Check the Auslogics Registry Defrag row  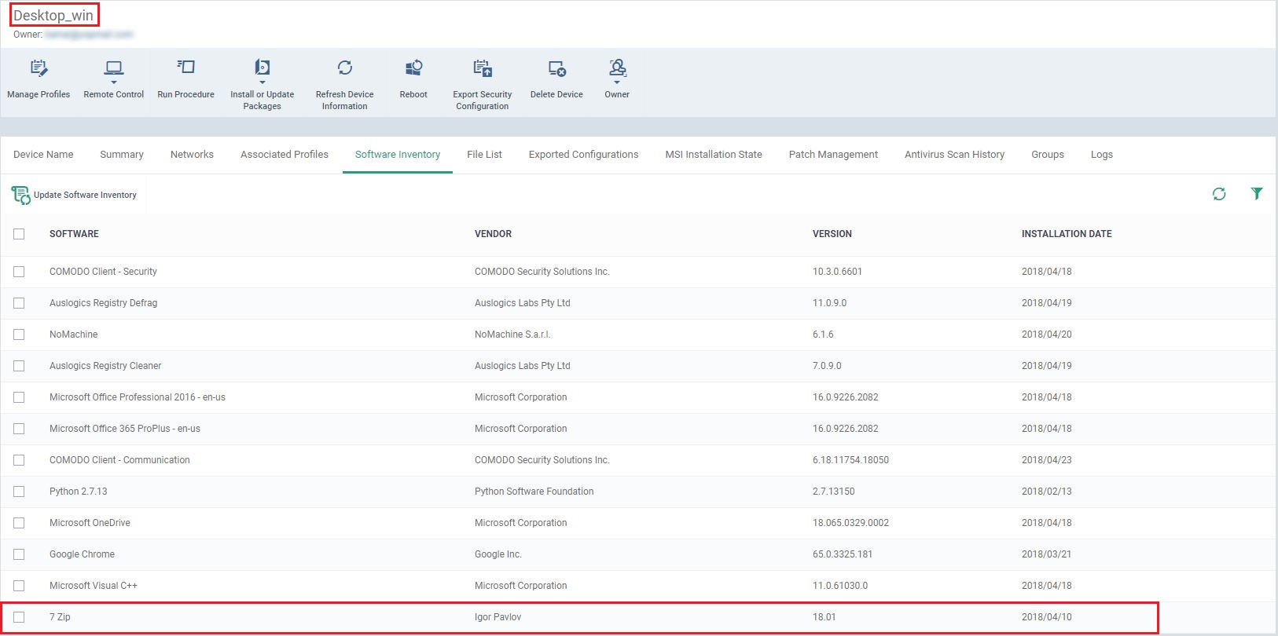(19, 303)
